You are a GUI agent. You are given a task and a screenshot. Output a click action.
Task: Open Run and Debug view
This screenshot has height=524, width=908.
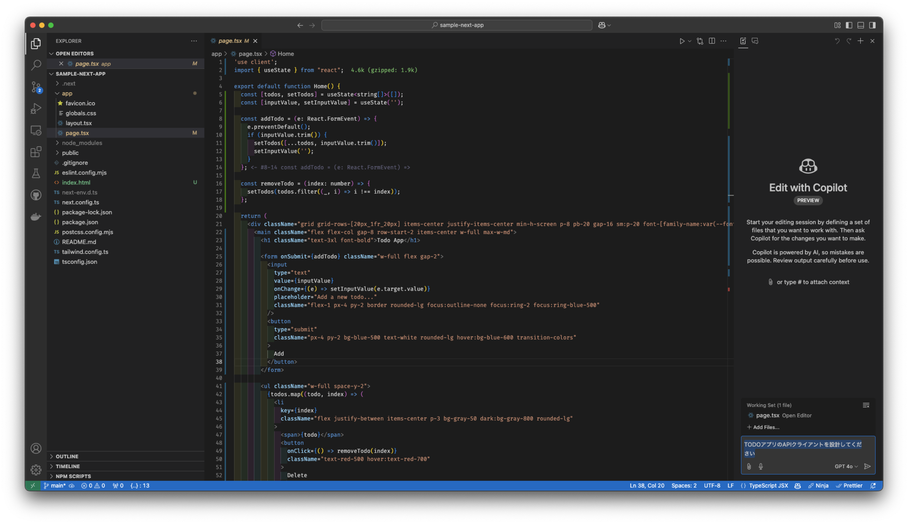point(36,109)
